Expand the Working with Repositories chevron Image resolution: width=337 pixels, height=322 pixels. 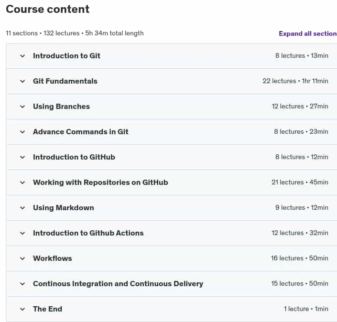(22, 182)
